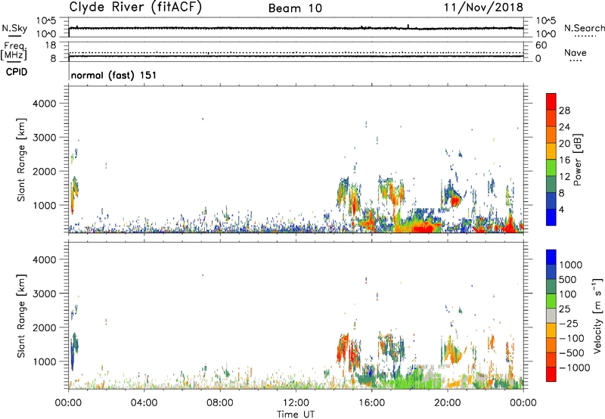Click the date '11/Nov/2018'
This screenshot has width=605, height=419.
pyautogui.click(x=483, y=7)
